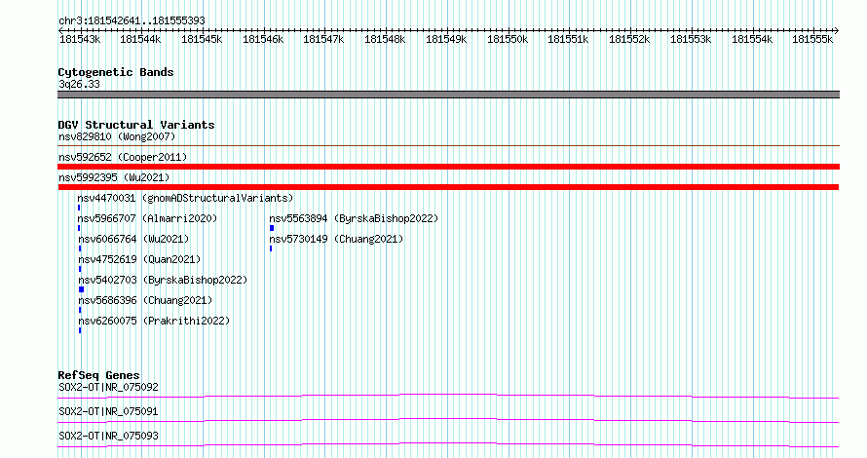Viewport: 867px width, 458px height.
Task: Click the magenta line of NR_075091 transcript
Action: pos(448,420)
